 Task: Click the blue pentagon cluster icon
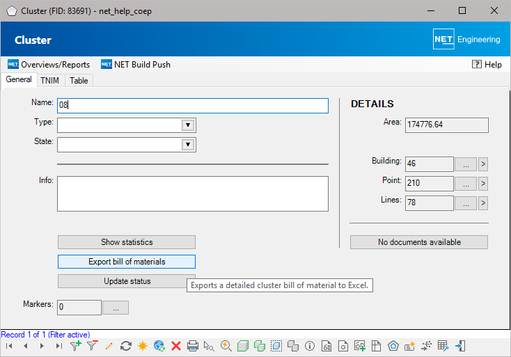coord(393,346)
